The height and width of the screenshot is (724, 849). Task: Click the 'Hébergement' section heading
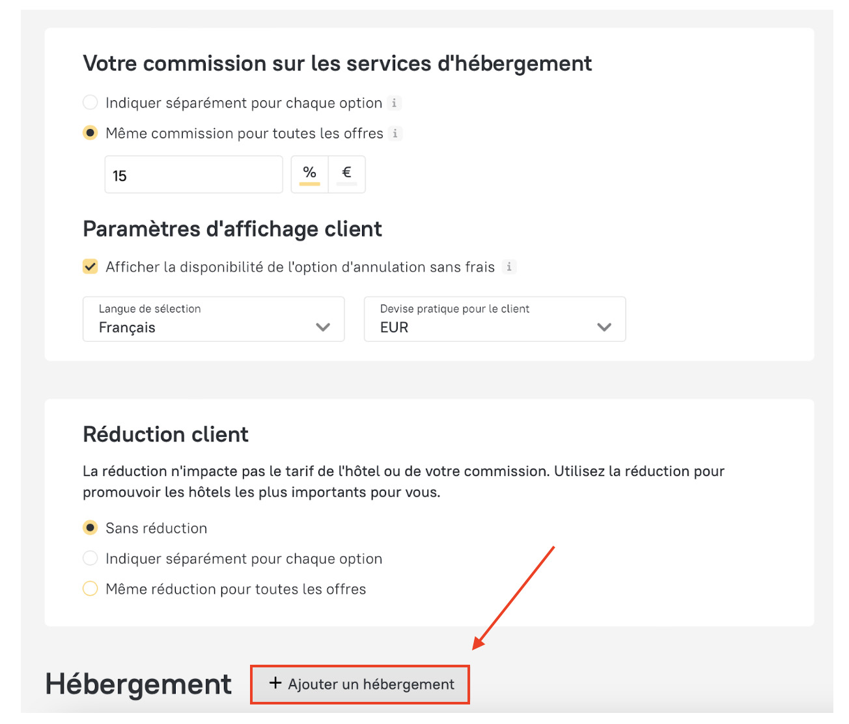[x=138, y=684]
